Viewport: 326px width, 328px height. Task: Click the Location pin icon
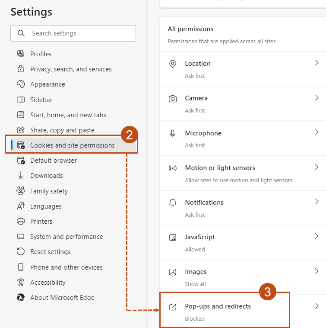pos(173,64)
